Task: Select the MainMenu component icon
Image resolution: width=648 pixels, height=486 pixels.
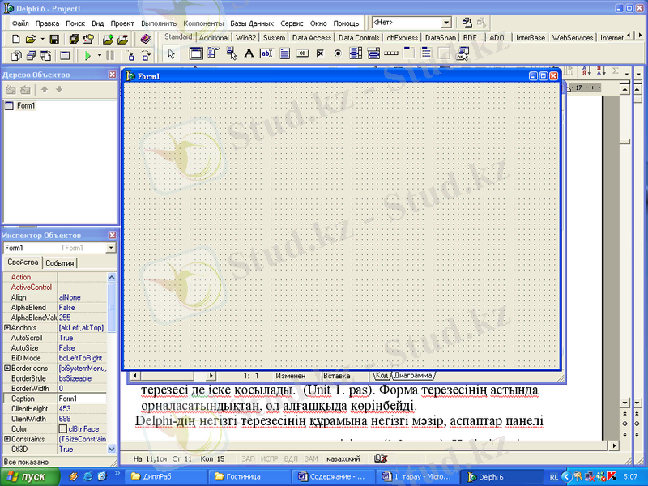Action: pos(213,53)
